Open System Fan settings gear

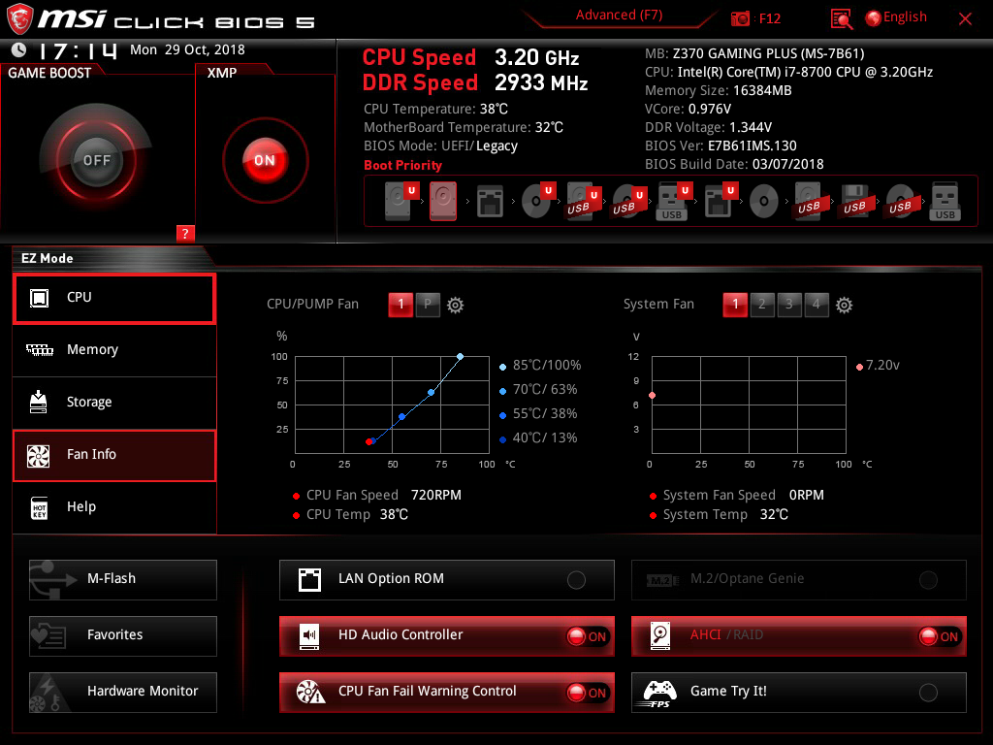845,306
